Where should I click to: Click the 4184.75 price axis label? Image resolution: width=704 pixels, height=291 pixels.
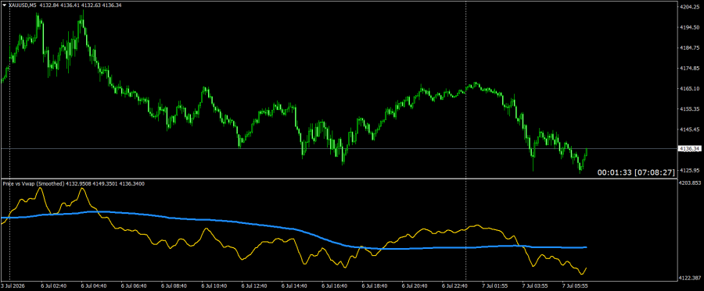pos(689,48)
